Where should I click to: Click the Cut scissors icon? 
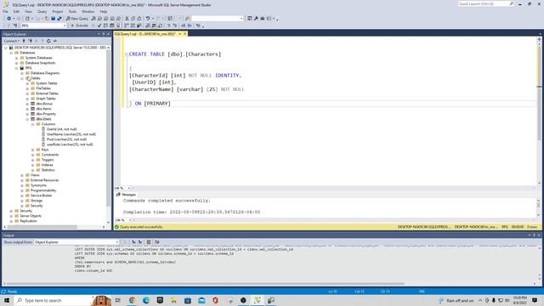pos(127,19)
